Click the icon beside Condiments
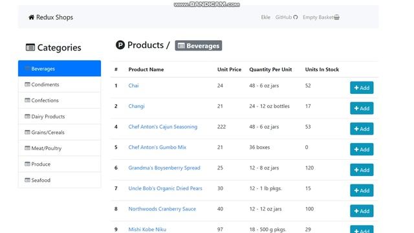 (x=27, y=84)
